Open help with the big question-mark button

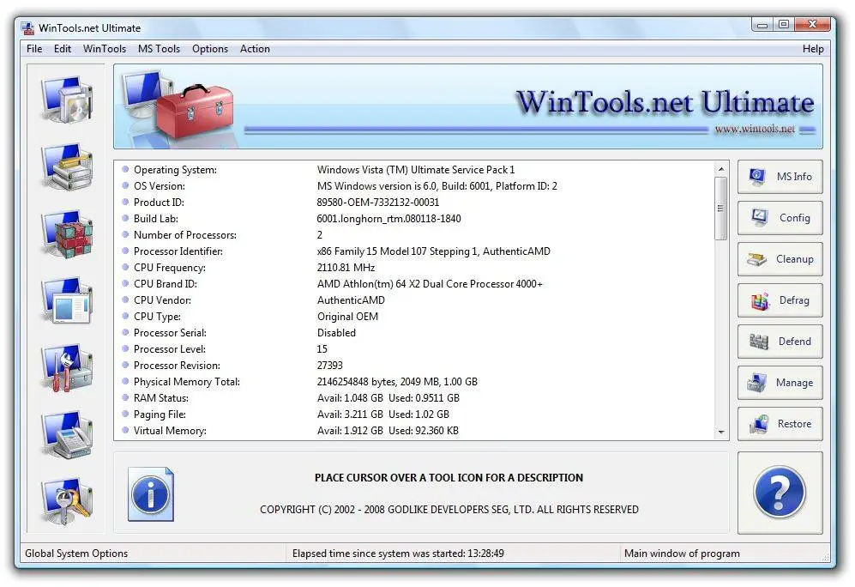[780, 492]
